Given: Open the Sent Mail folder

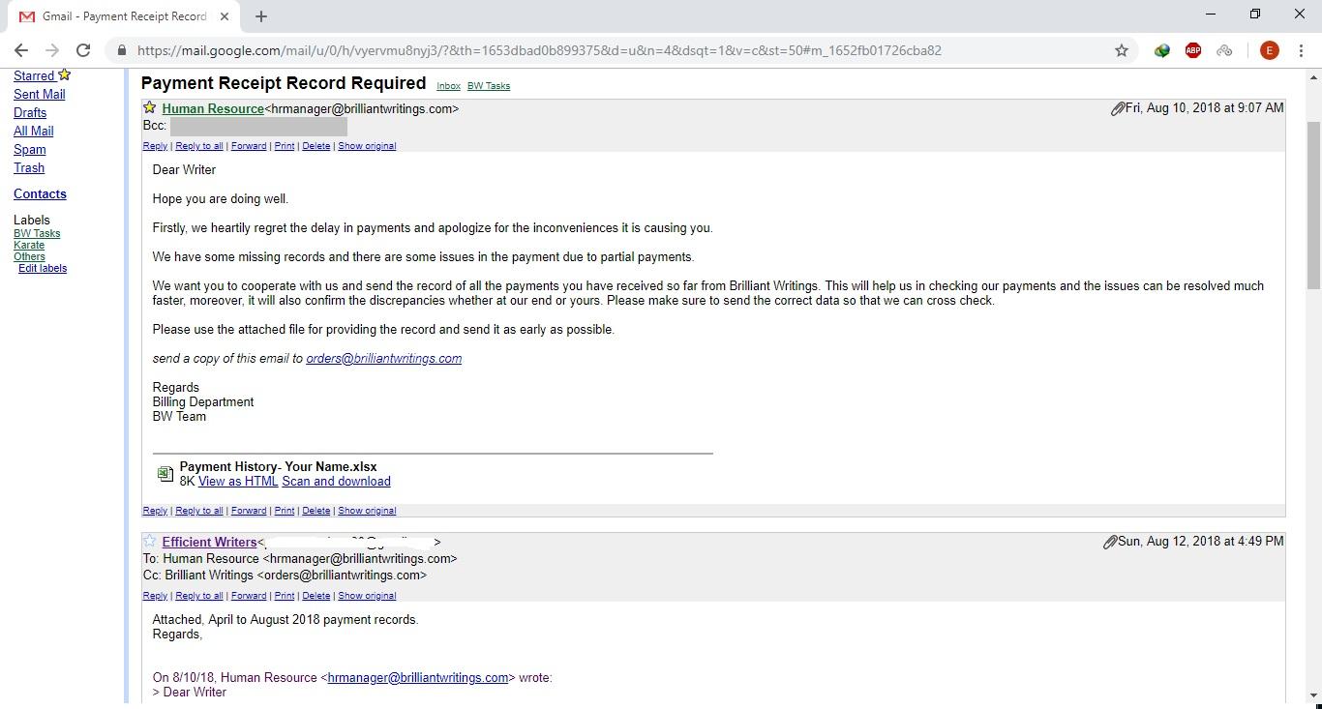Looking at the screenshot, I should 40,94.
